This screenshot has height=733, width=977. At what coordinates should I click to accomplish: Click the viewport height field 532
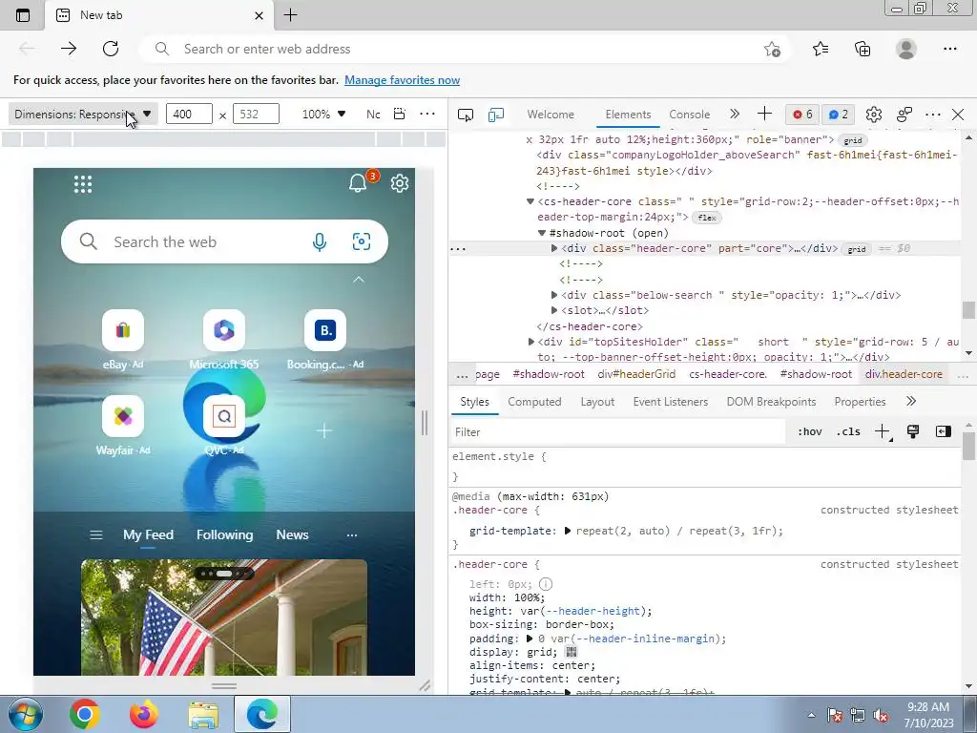pyautogui.click(x=256, y=115)
